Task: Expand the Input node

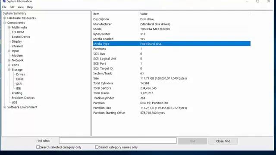Action: 9,51
